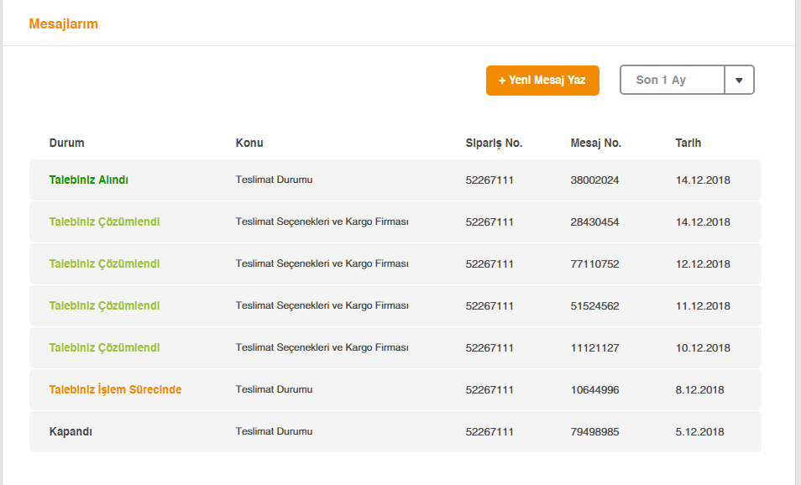Click message number 38002024
801x485 pixels.
point(594,180)
